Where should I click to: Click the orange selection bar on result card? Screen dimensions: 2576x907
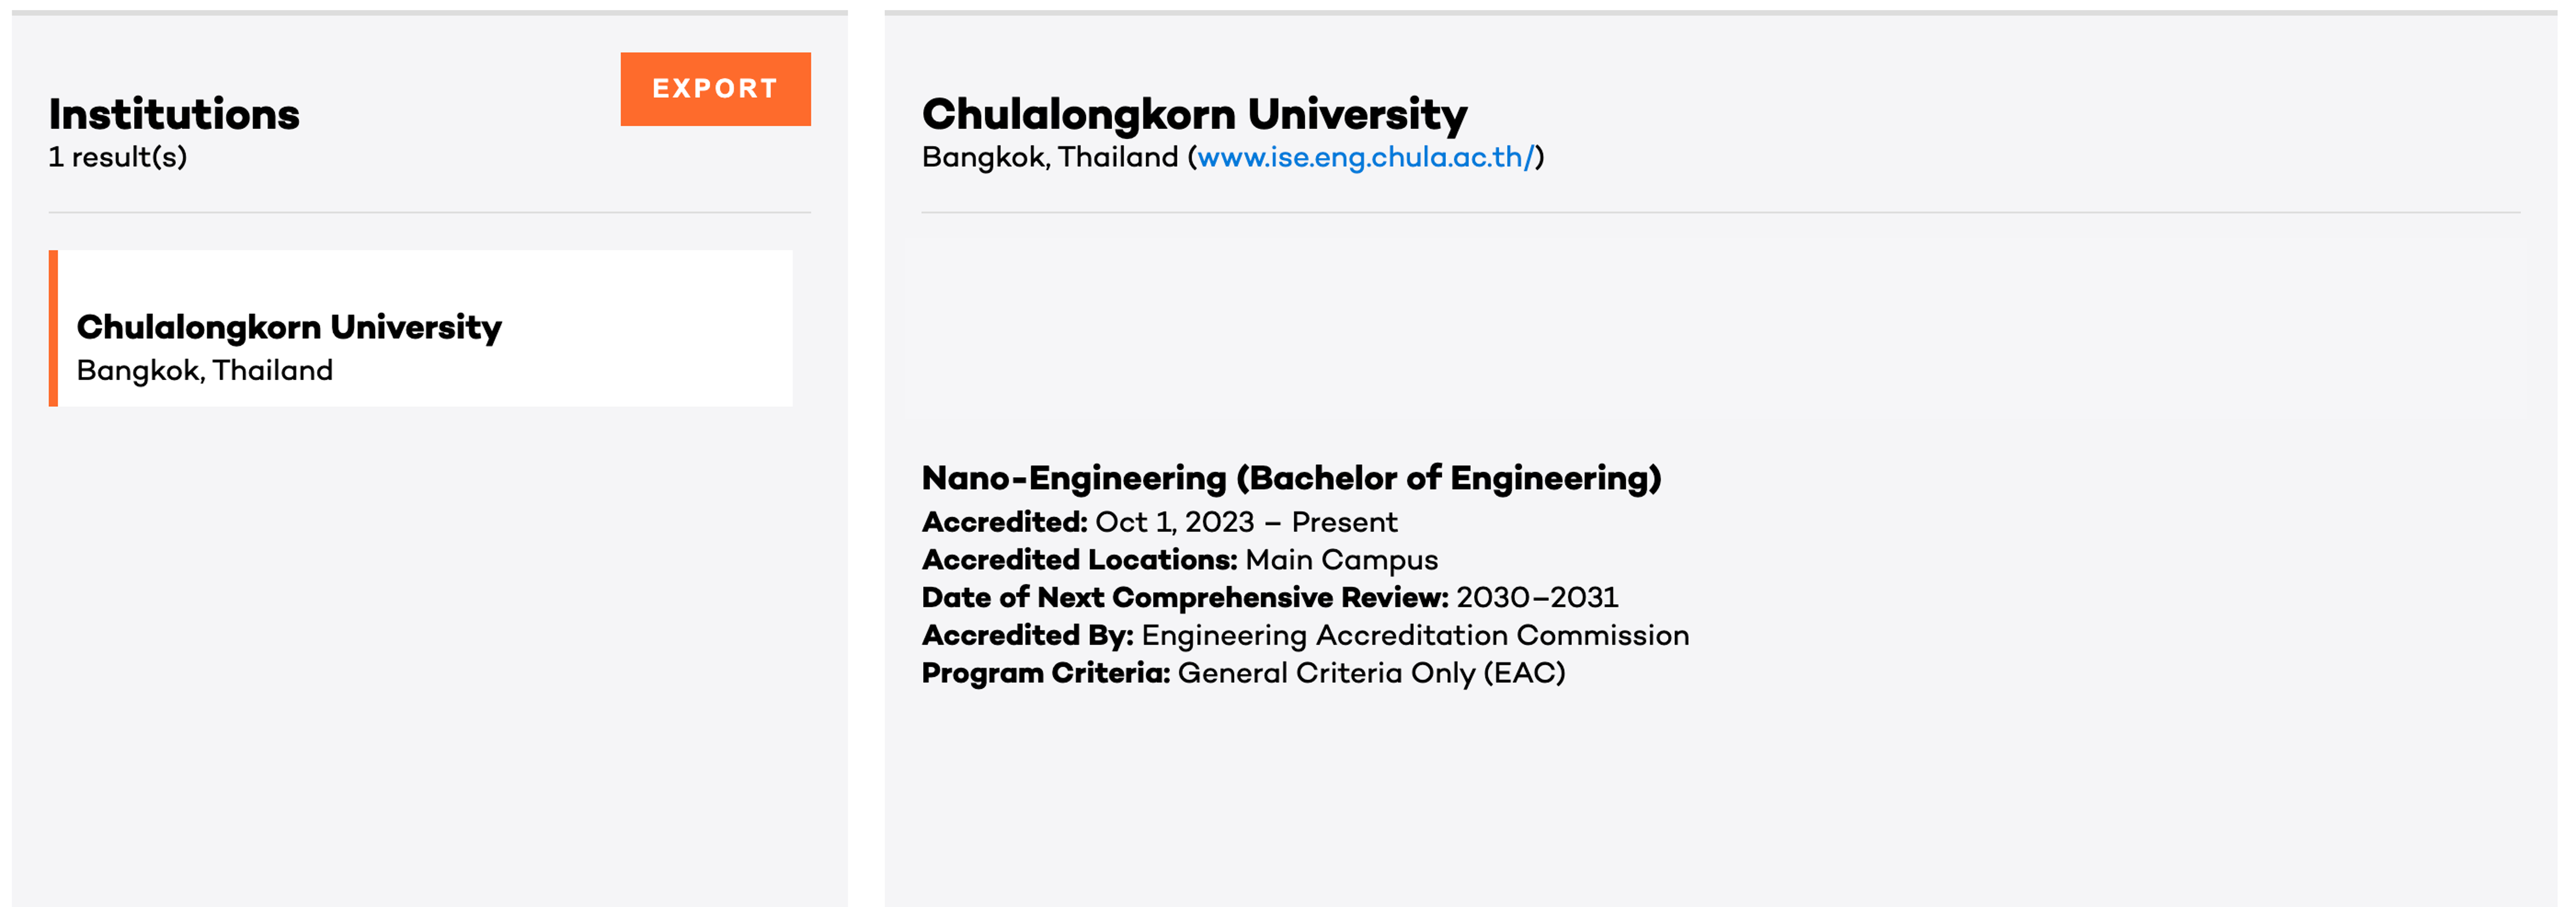point(53,328)
